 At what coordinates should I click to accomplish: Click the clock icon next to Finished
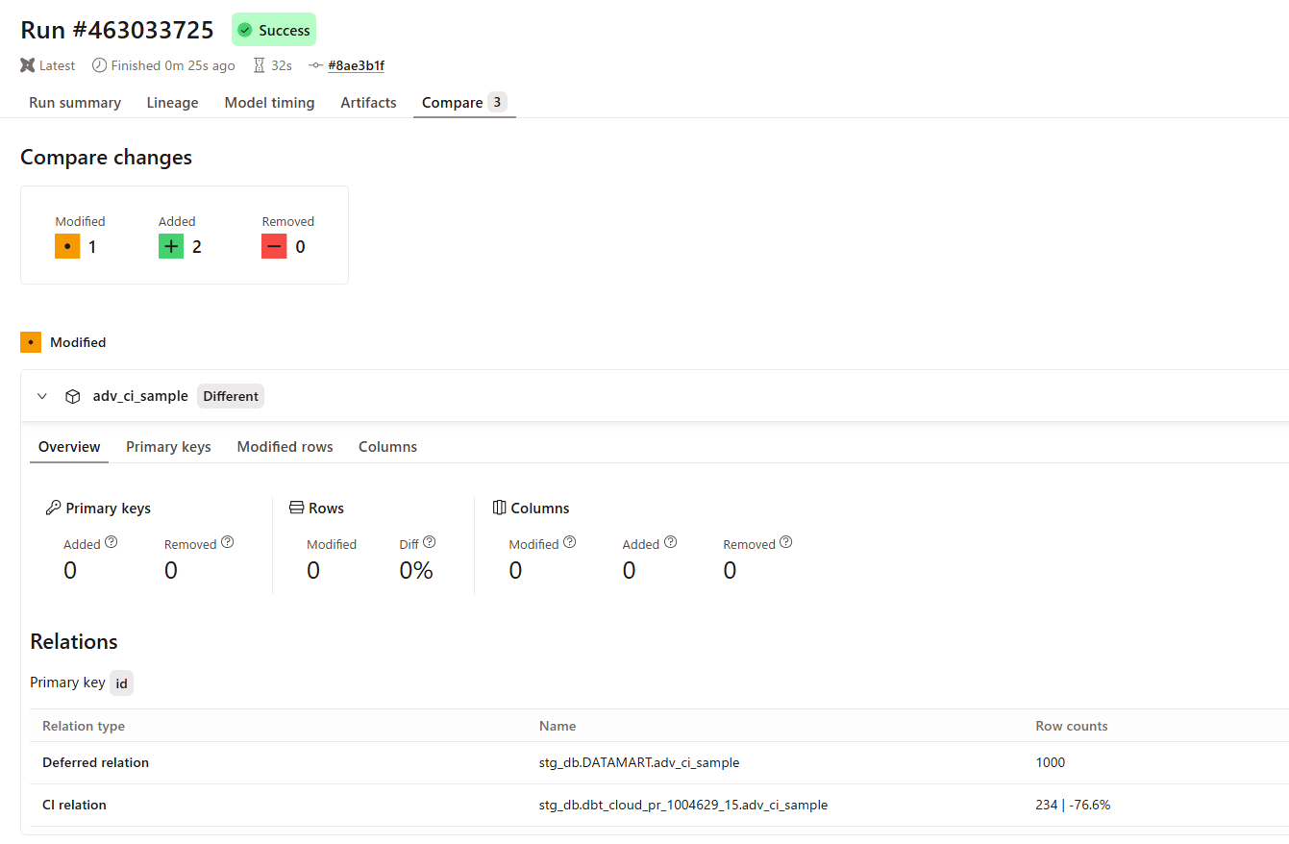99,65
